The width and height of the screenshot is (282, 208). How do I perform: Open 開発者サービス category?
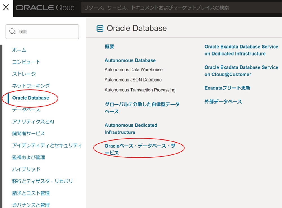pyautogui.click(x=28, y=133)
